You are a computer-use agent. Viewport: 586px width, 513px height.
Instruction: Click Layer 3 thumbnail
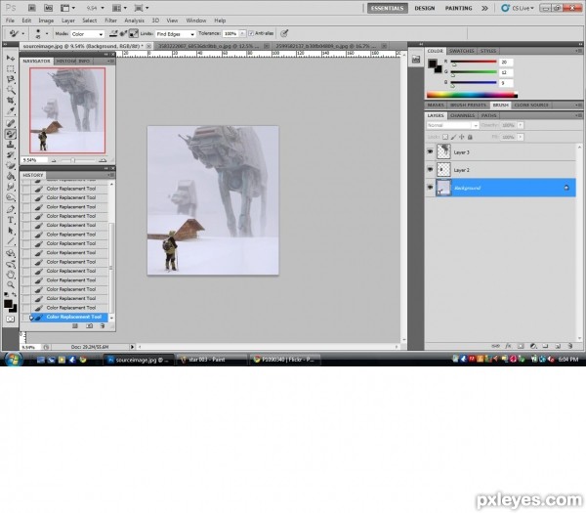pos(443,151)
